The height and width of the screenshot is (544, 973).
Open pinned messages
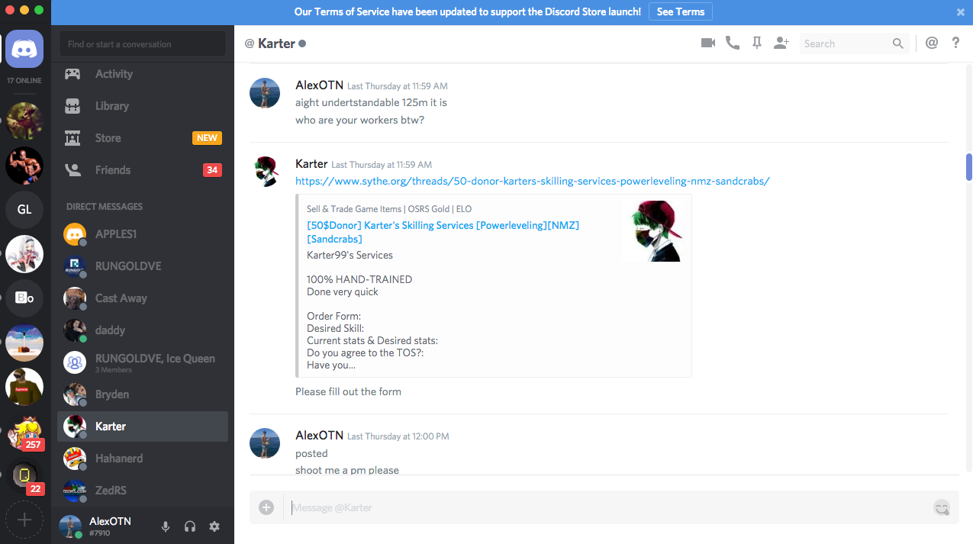[x=757, y=43]
